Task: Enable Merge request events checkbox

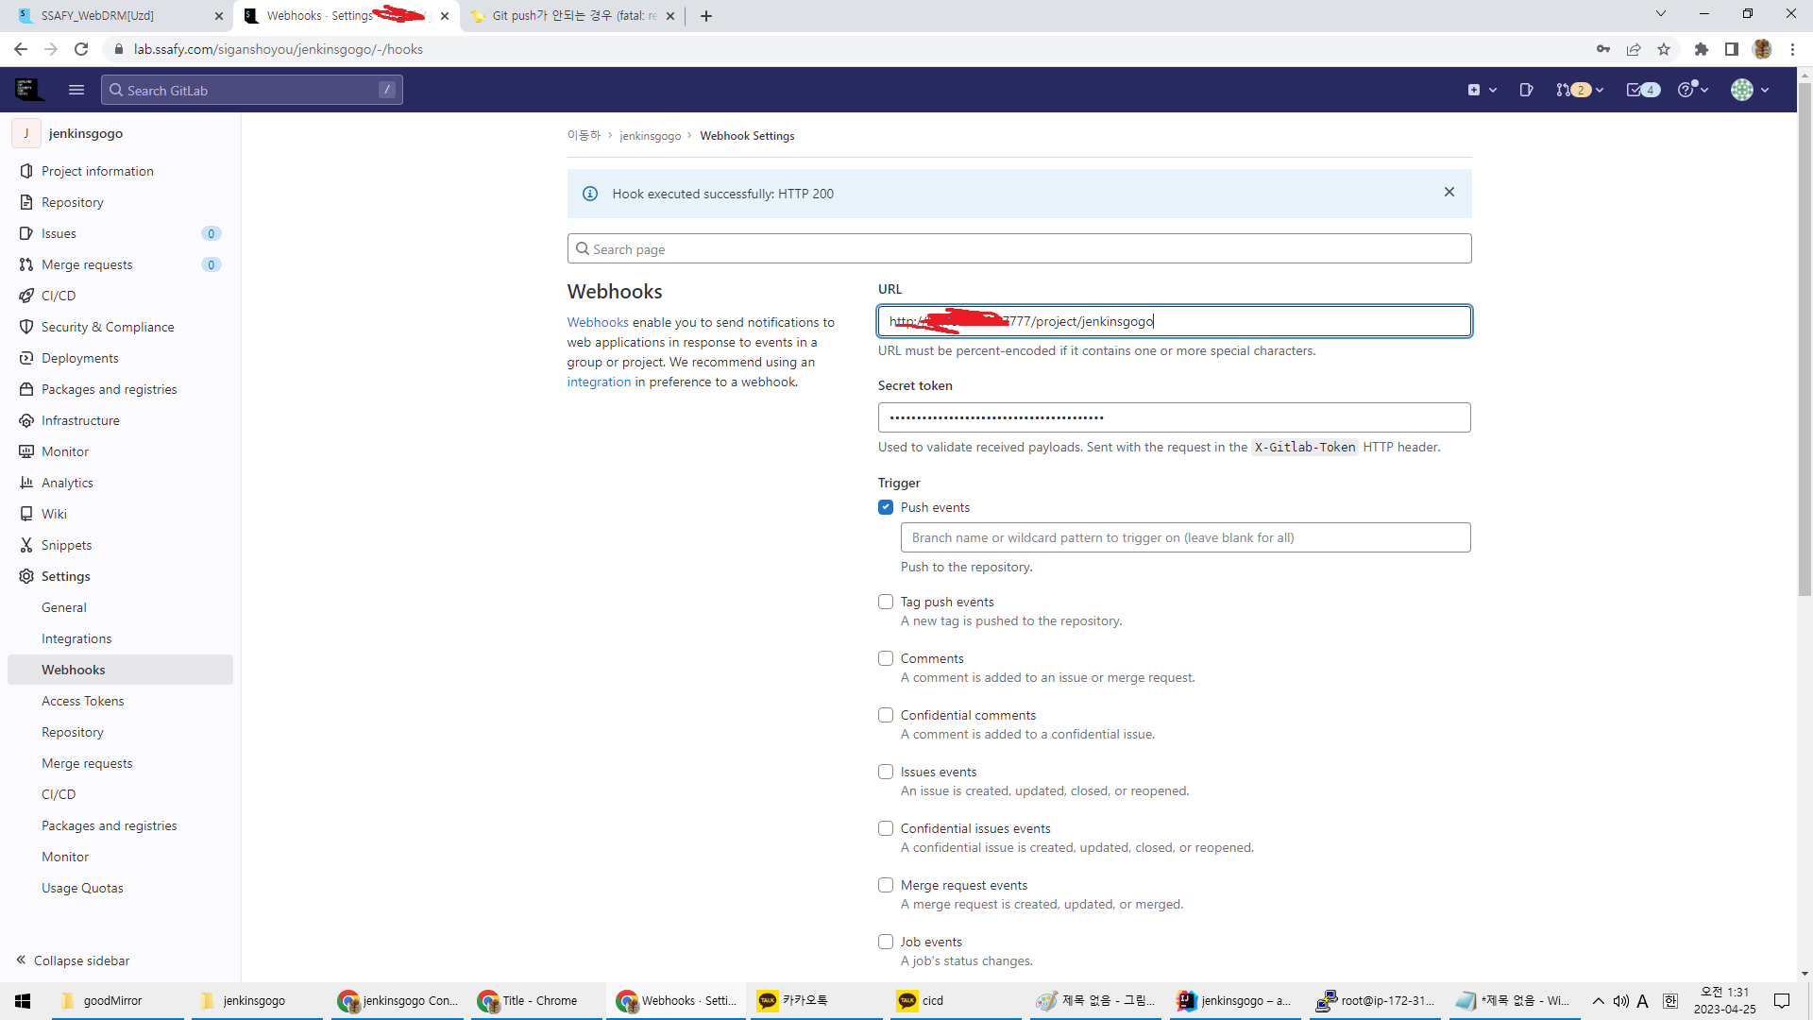Action: point(885,885)
